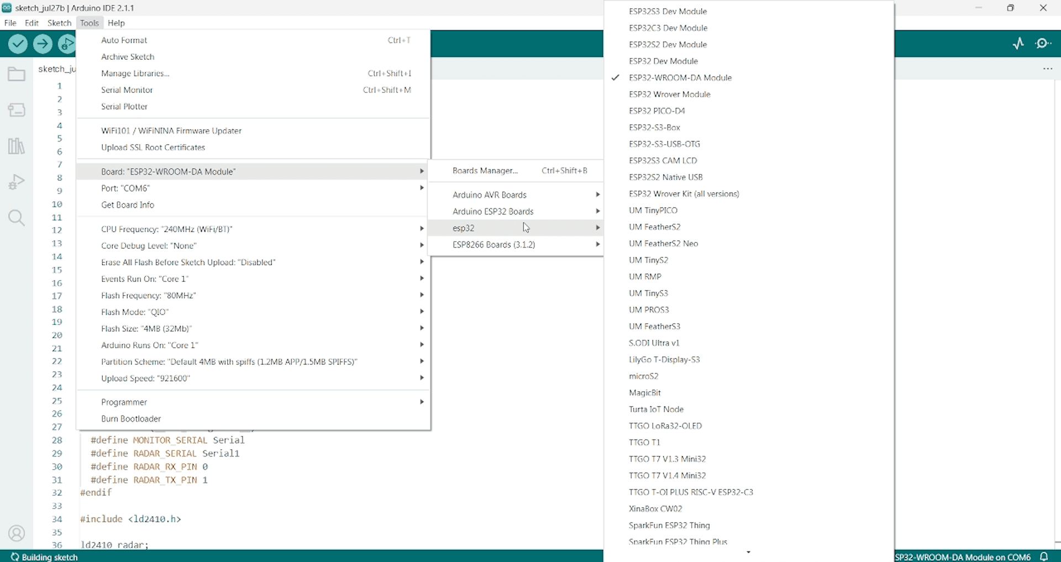The image size is (1061, 562).
Task: Click 'Building sketch' status bar text
Action: coord(50,557)
